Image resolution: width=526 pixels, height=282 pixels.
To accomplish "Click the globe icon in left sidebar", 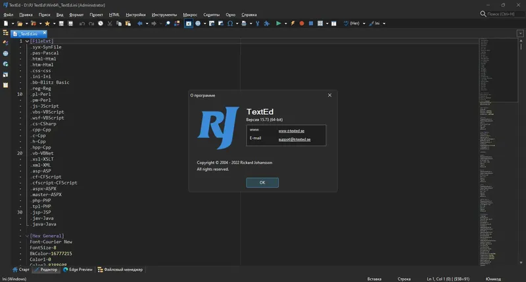I will [5, 54].
